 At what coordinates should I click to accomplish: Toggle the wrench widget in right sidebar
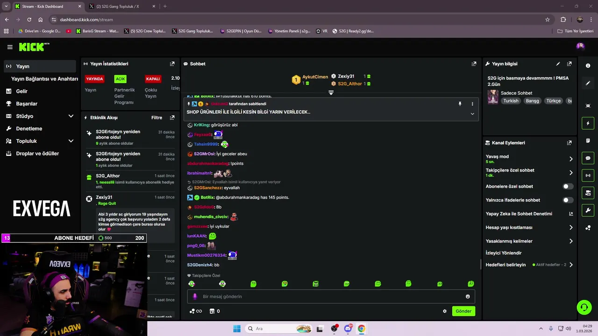point(588,210)
